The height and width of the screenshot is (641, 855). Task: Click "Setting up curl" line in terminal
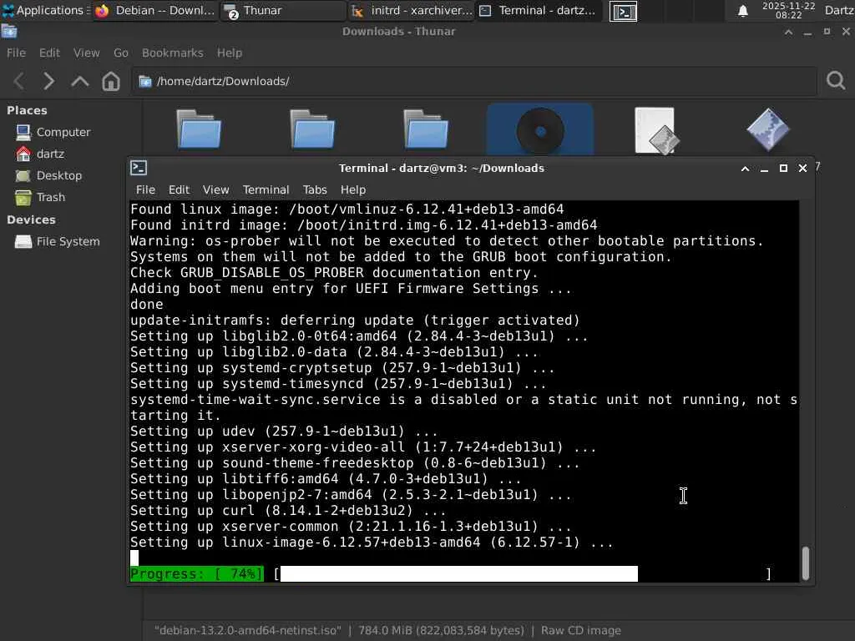click(x=288, y=511)
